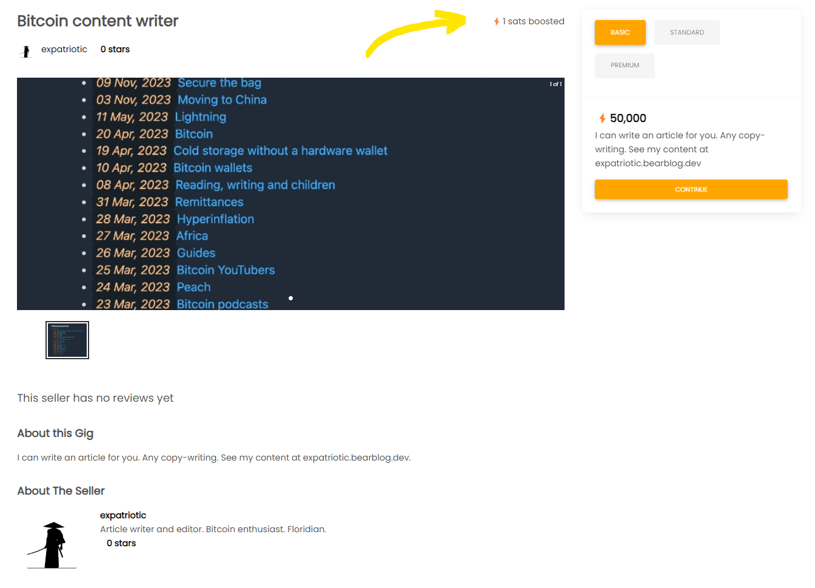This screenshot has height=588, width=815.
Task: Click the lightning bolt next to sats boosted
Action: click(x=497, y=22)
